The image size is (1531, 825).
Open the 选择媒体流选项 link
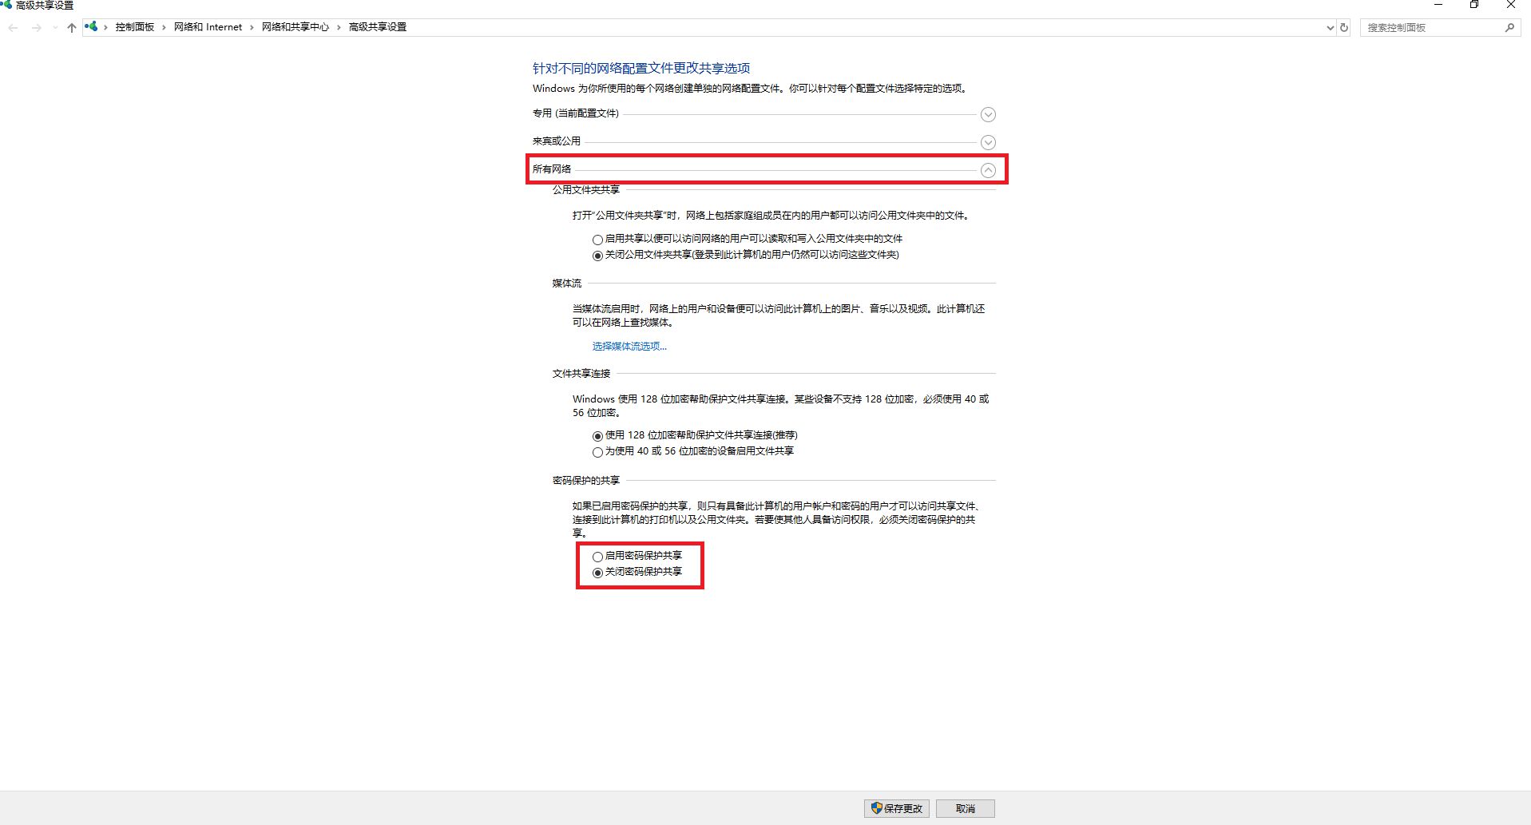click(x=629, y=347)
